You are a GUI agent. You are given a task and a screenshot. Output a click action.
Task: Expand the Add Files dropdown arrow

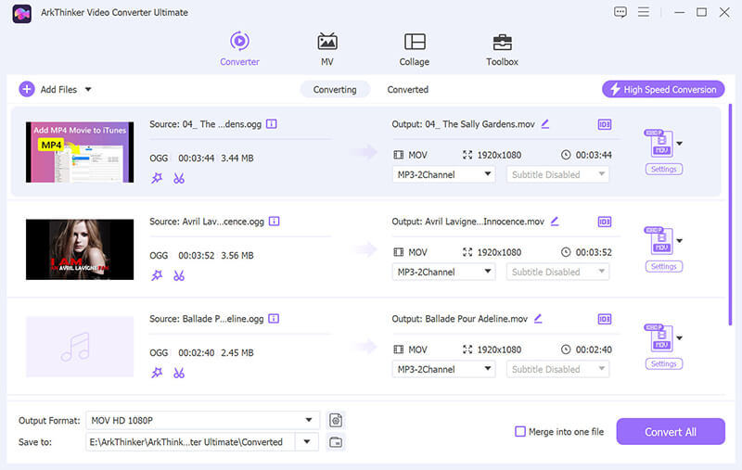88,89
